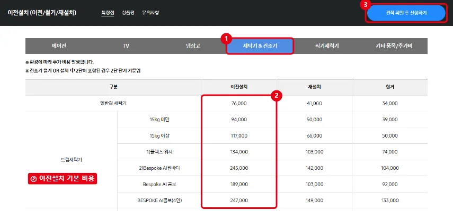Click the 50,000 재설치 price for 15kg 미만
The height and width of the screenshot is (211, 453).
(314, 120)
